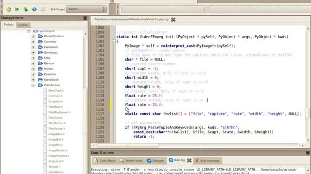This screenshot has width=311, height=174.
Task: Select ImageBase.h file in tree
Action: tap(56, 134)
